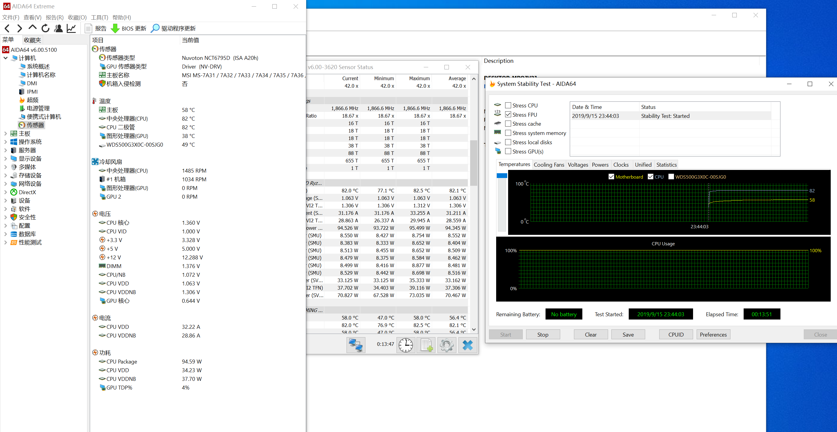Screen dimensions: 837x432
Task: Select the 电源管理 item in the tree
Action: click(x=34, y=109)
